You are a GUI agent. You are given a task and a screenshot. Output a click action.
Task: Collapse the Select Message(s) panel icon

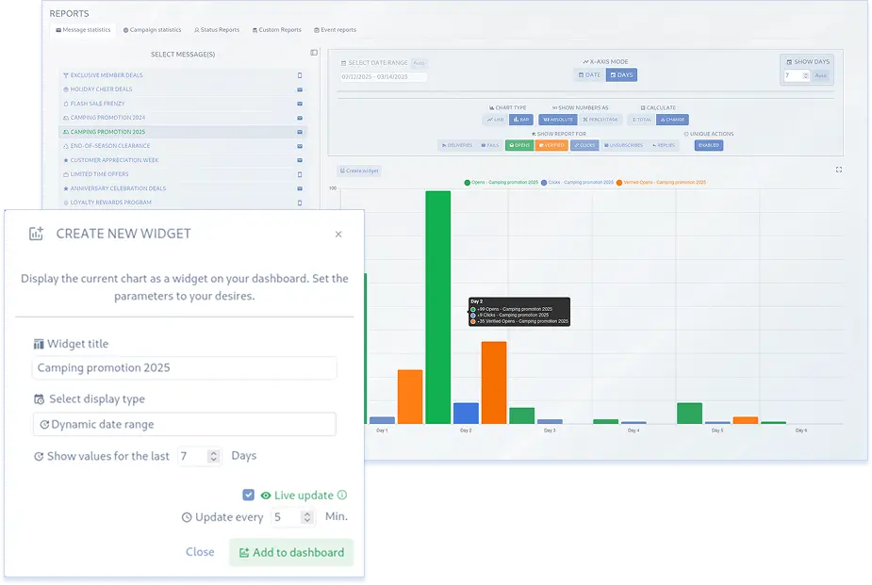(314, 53)
